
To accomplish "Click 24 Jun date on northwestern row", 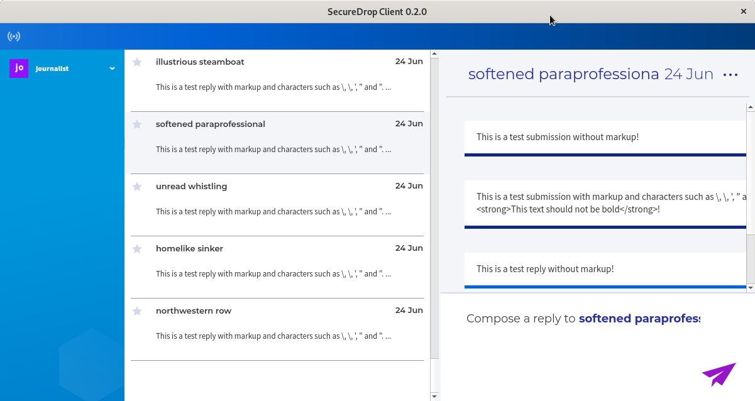I will 409,310.
